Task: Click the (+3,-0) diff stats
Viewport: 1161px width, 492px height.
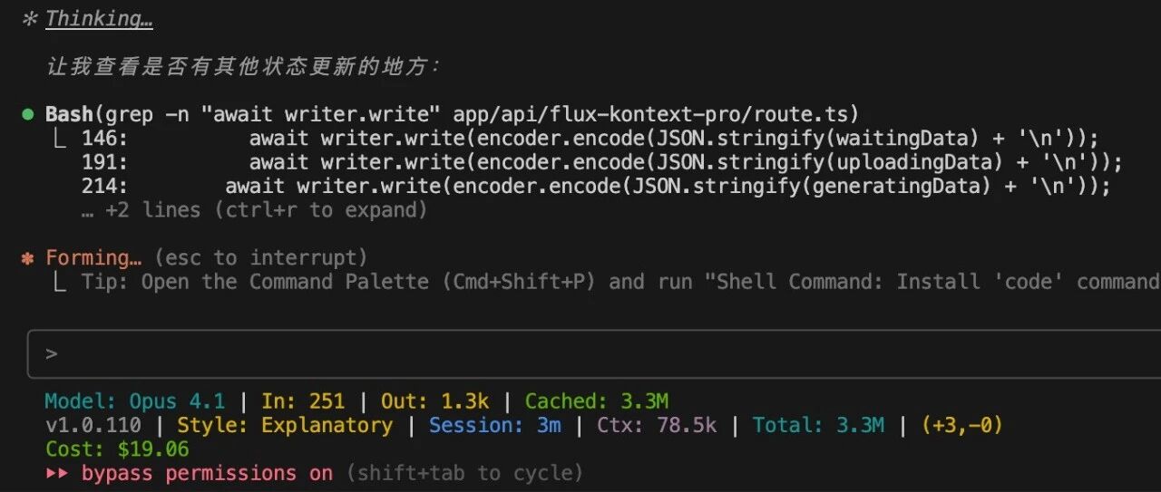Action: tap(961, 425)
